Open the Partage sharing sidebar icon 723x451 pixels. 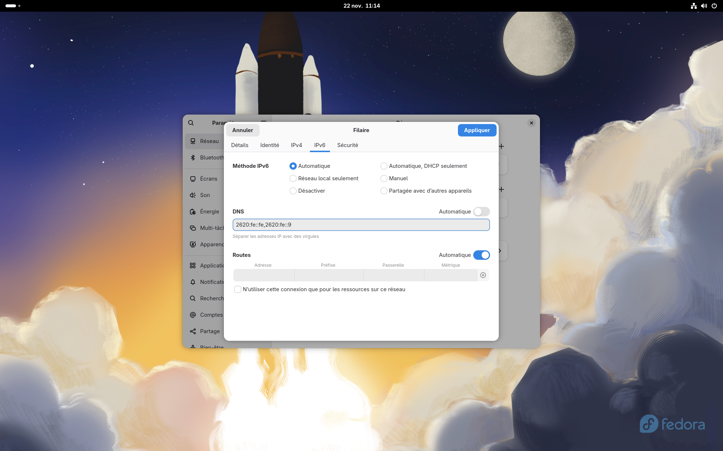point(193,331)
